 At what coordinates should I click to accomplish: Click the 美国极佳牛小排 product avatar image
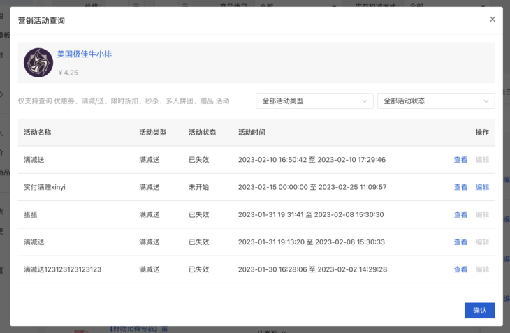pyautogui.click(x=38, y=63)
